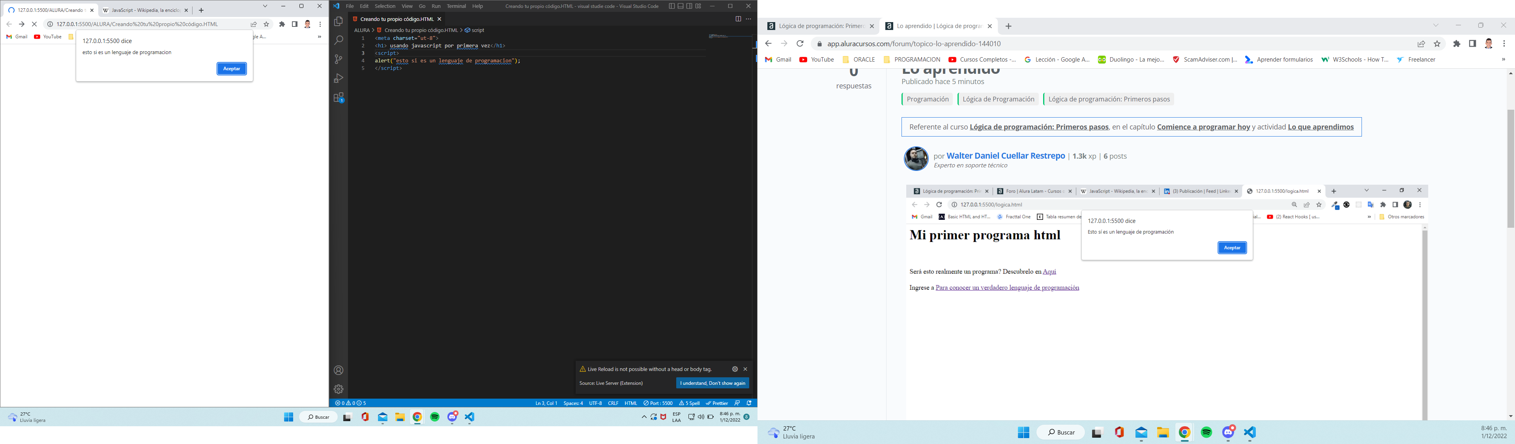Click I understand, Don't show again button
The image size is (1515, 444).
pos(712,383)
